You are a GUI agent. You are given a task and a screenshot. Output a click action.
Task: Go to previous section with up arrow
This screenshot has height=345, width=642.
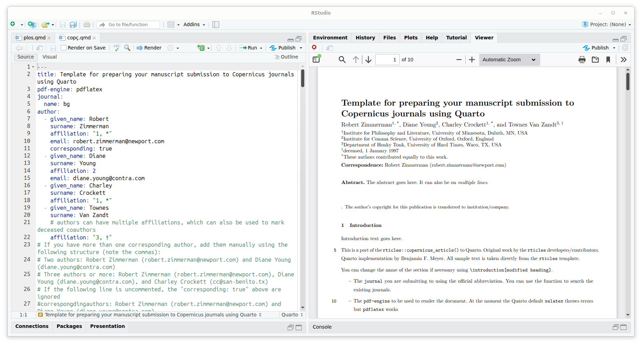pyautogui.click(x=219, y=48)
